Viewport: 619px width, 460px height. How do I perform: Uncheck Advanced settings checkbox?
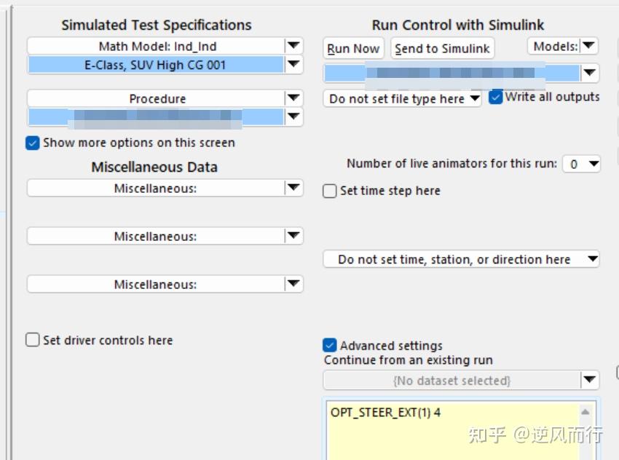tap(330, 346)
